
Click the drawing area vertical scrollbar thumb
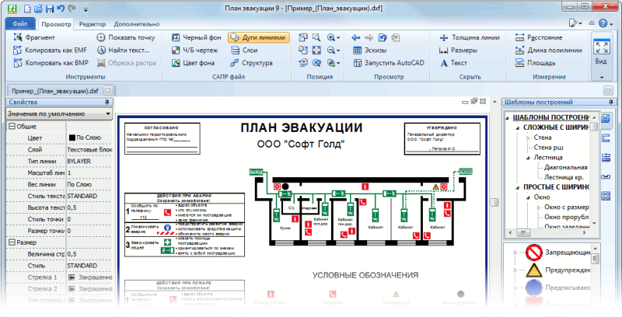pyautogui.click(x=494, y=202)
